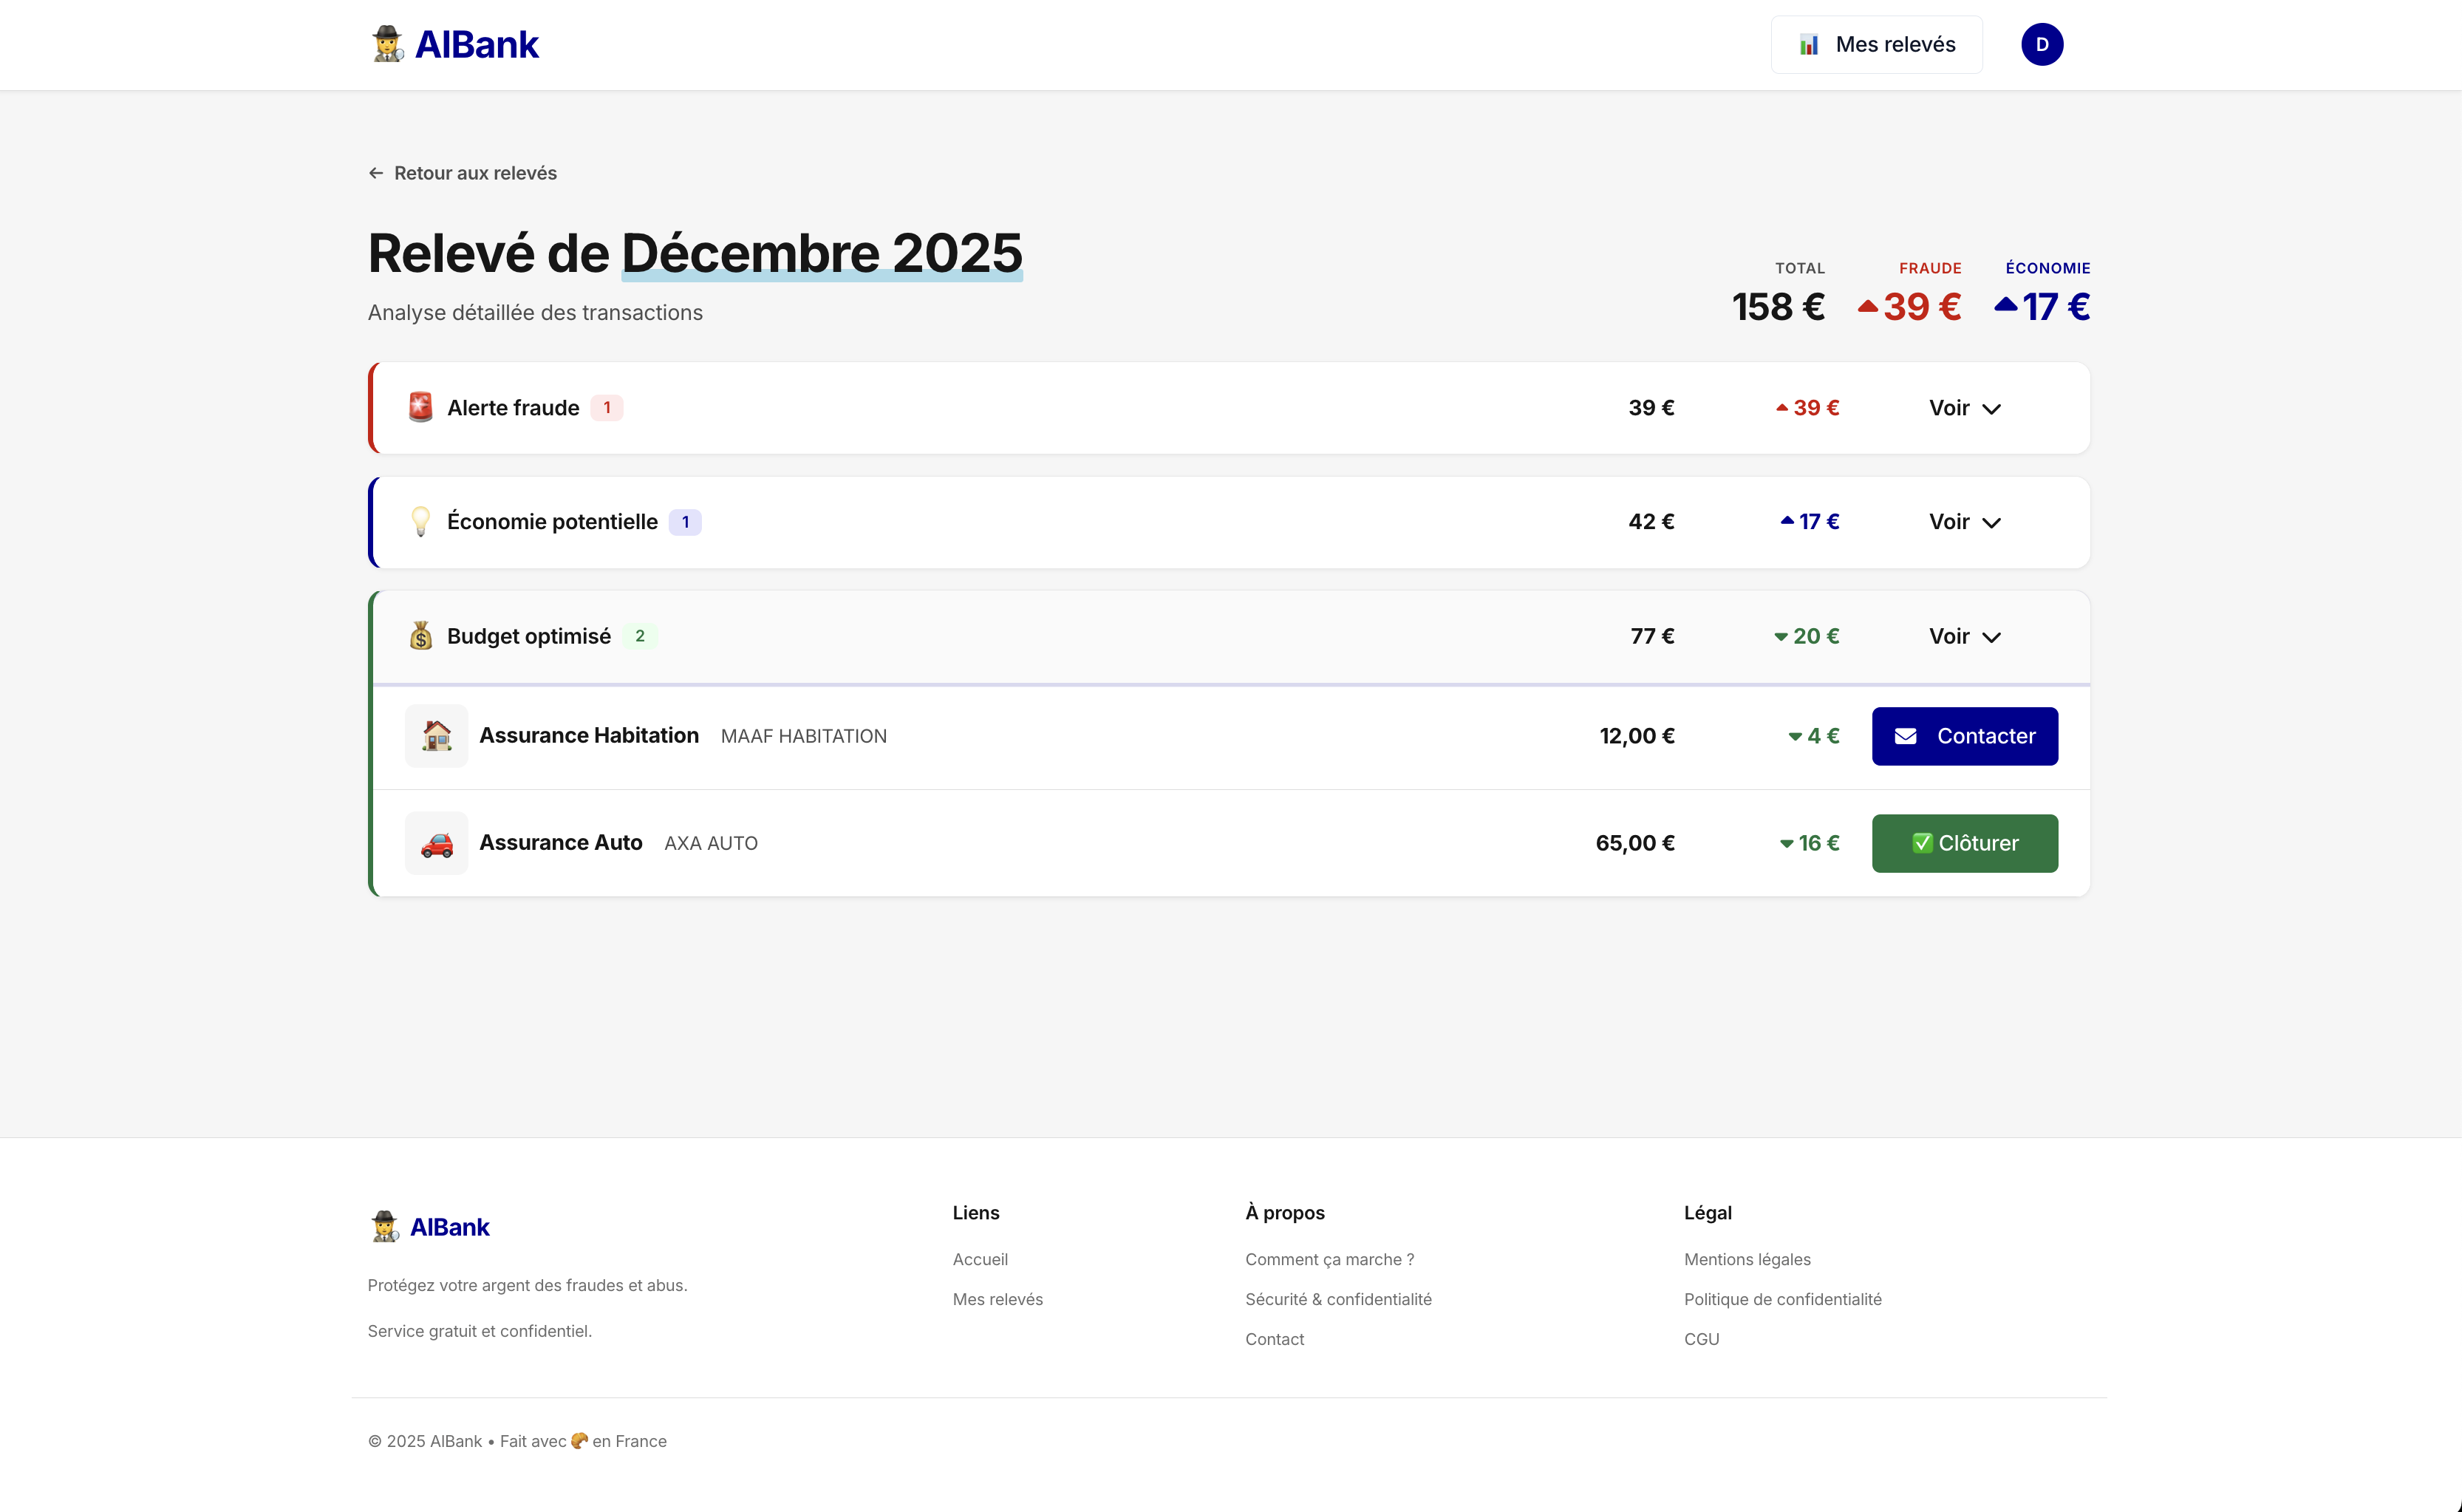This screenshot has height=1512, width=2462.
Task: Click the footer AIBank detective logo
Action: tap(385, 1226)
